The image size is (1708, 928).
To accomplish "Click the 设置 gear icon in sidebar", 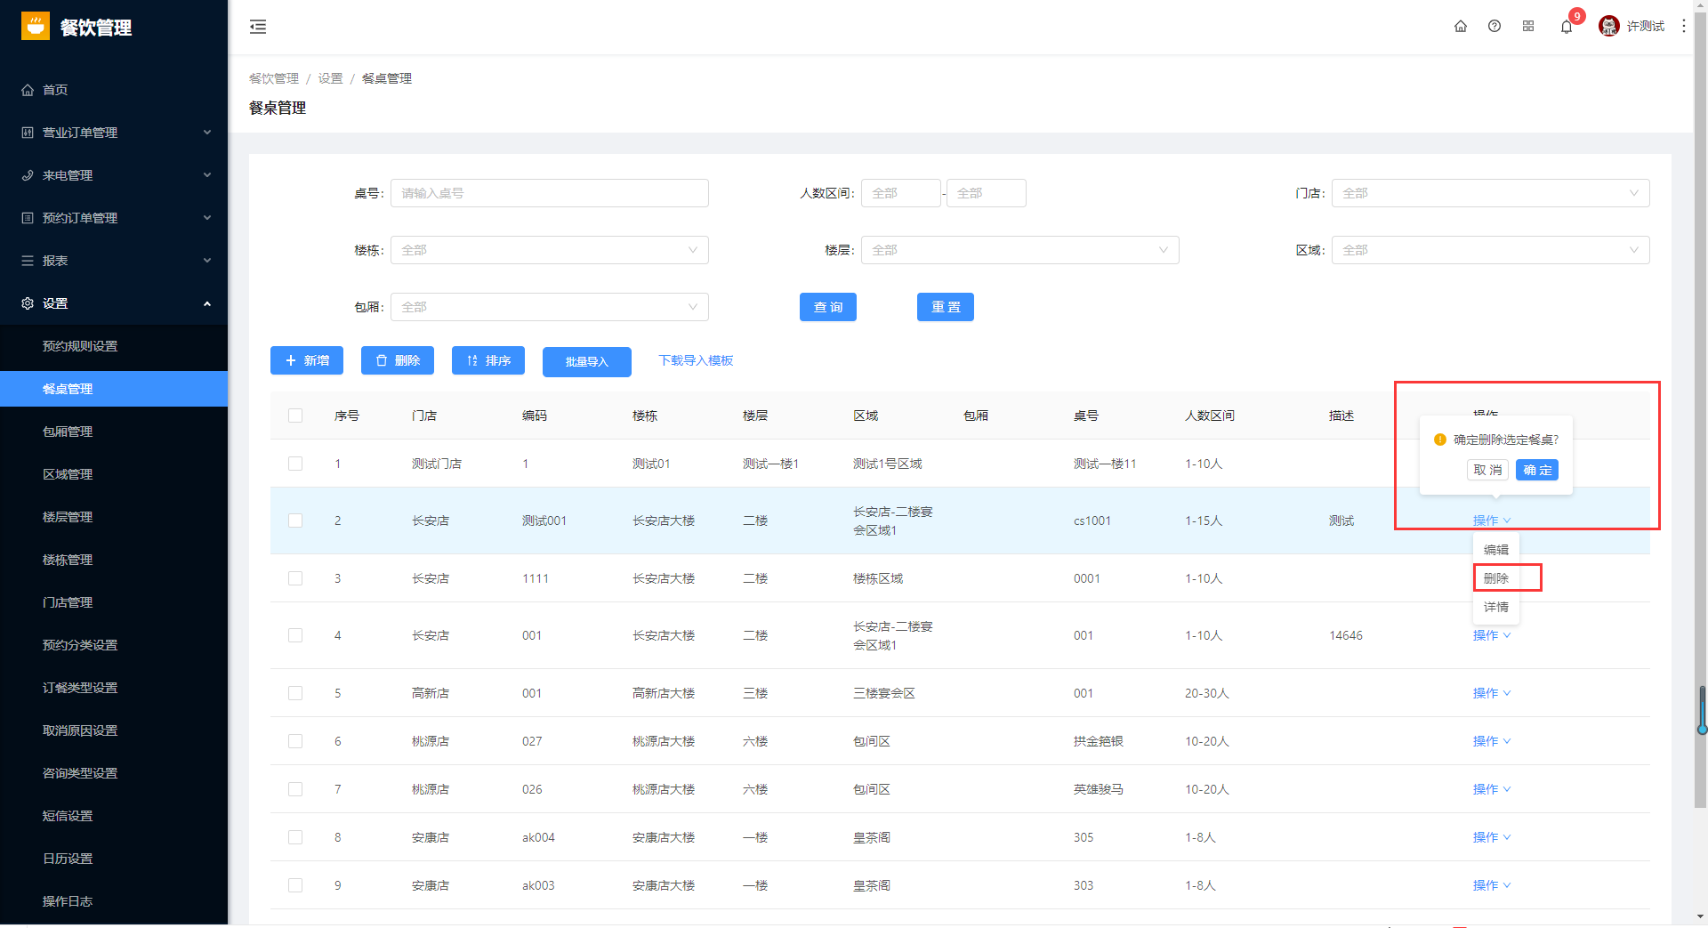I will click(x=28, y=303).
